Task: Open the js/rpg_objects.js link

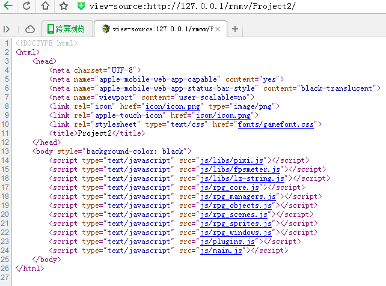Action: 236,205
